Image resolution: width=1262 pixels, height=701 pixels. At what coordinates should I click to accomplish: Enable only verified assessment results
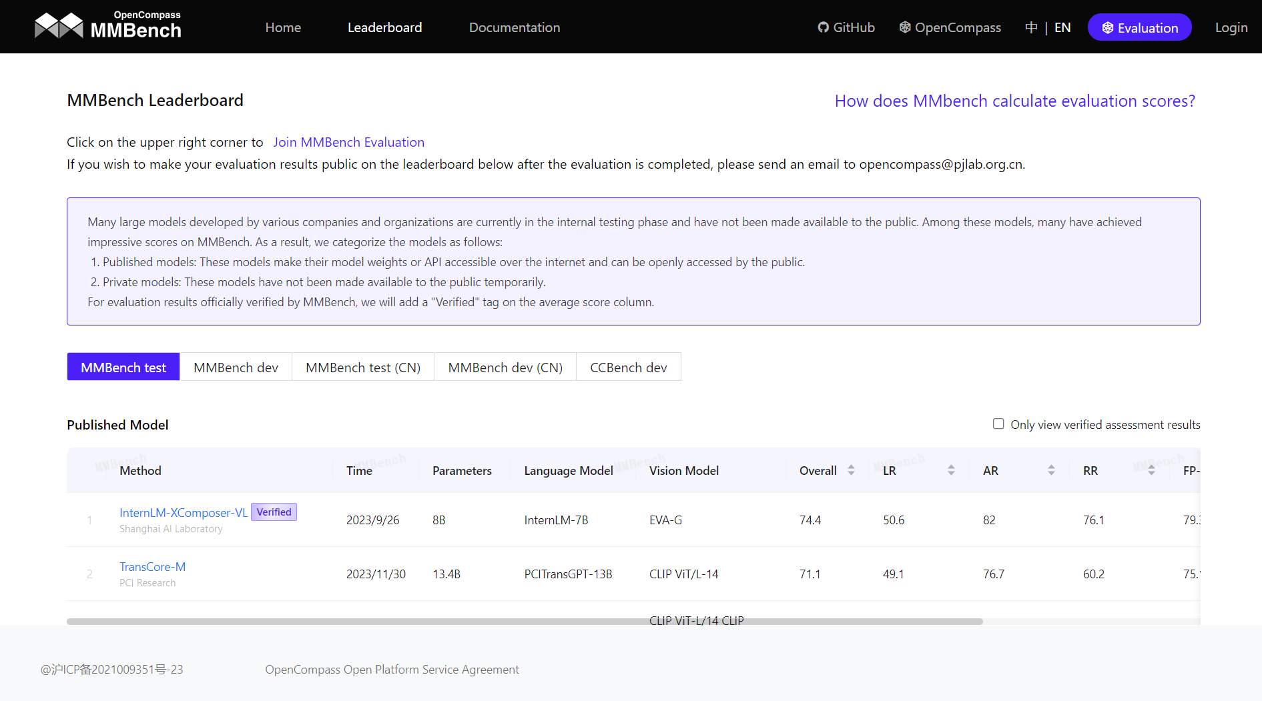click(x=998, y=424)
